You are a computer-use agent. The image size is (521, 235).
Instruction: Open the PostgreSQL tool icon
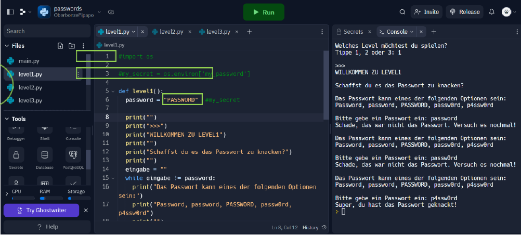[73, 155]
